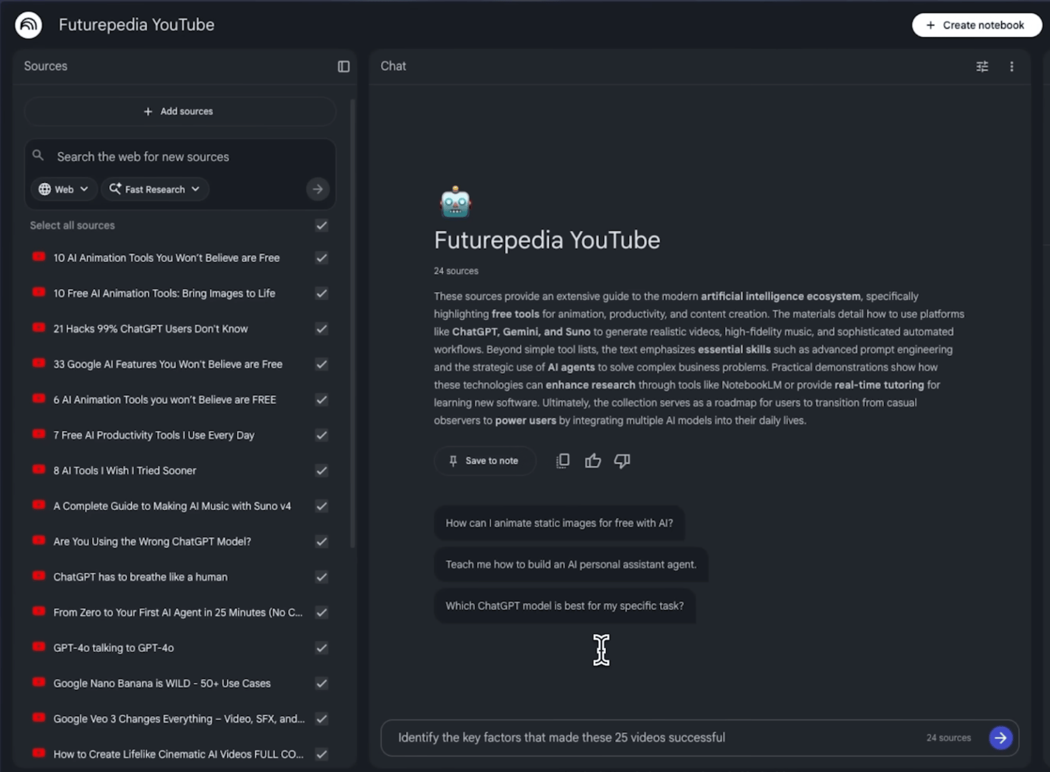Send the chat prompt with the arrow button
The height and width of the screenshot is (772, 1050).
[1001, 738]
